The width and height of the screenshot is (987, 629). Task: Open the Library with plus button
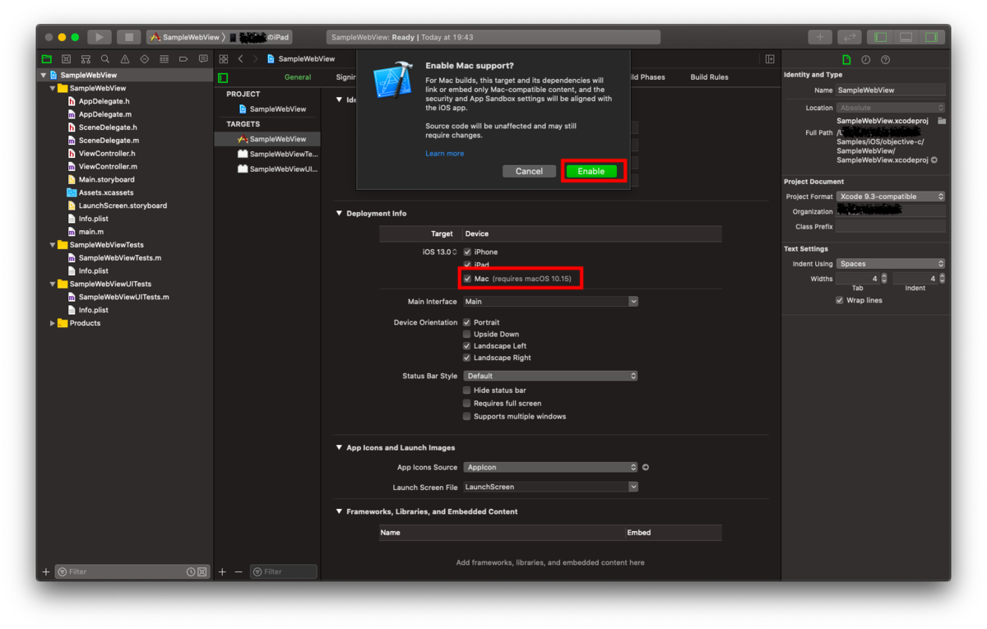tap(820, 37)
